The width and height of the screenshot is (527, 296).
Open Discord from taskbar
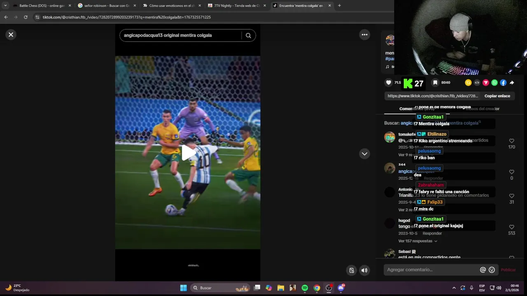coord(341,288)
